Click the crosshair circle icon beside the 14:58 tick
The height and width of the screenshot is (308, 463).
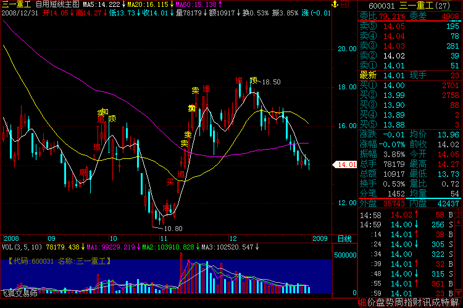click(458, 213)
